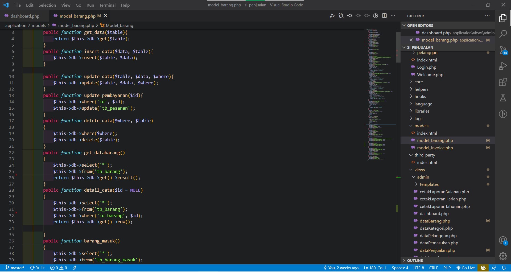Open Source Control with 65 changes
Image resolution: width=511 pixels, height=272 pixels.
click(503, 50)
